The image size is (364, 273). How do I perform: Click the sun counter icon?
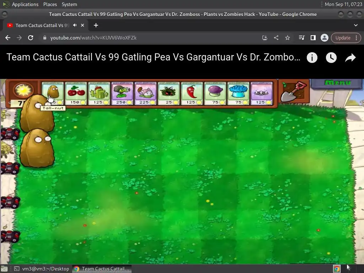tap(23, 90)
